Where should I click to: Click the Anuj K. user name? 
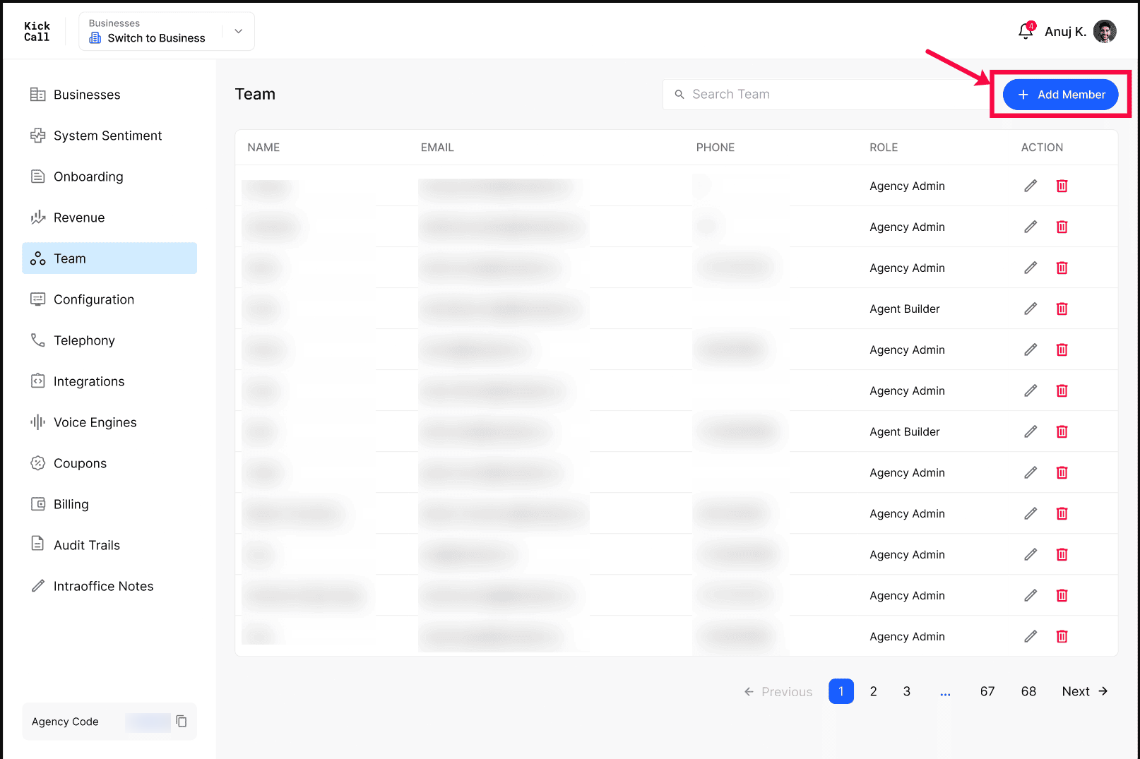[x=1065, y=32]
